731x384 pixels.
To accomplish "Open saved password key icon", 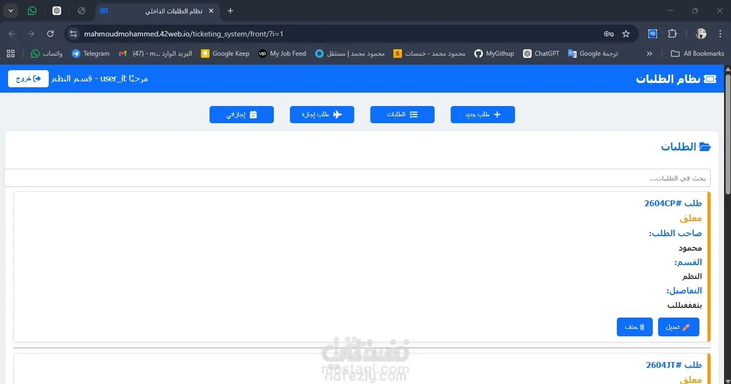I will (x=608, y=34).
